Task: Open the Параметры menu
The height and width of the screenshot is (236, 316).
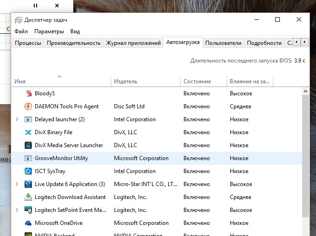Action: pos(49,31)
